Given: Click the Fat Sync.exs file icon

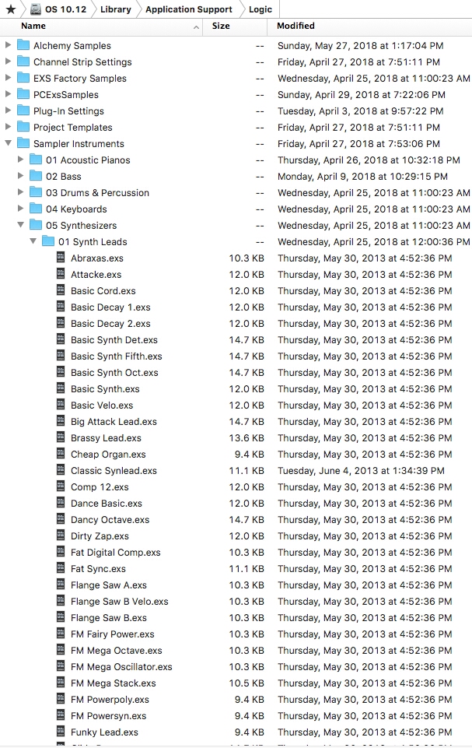Looking at the screenshot, I should pos(61,568).
